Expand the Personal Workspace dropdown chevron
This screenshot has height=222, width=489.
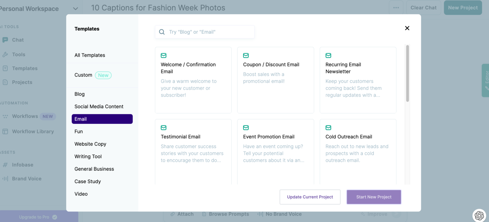coord(75,9)
